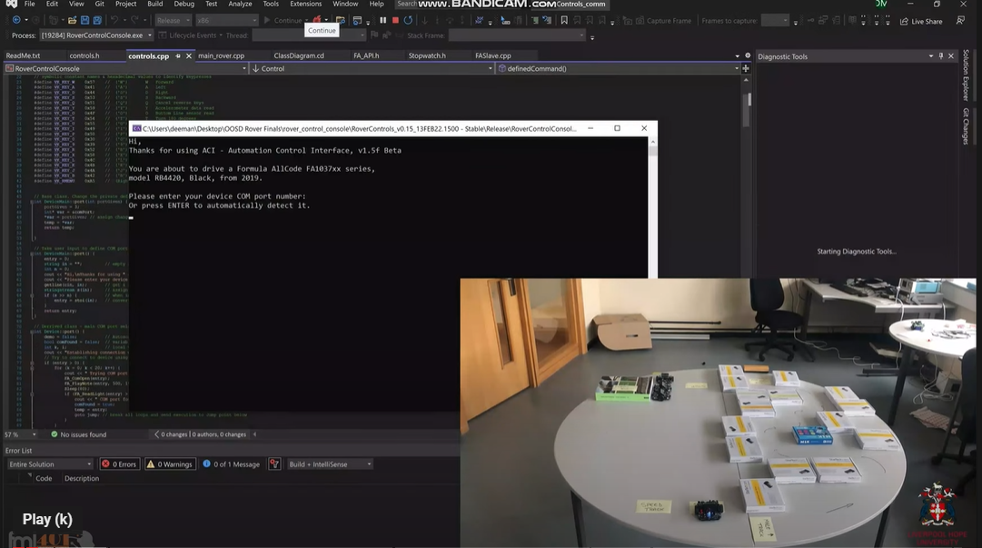Image resolution: width=982 pixels, height=548 pixels.
Task: Switch to the ClassDiagram.cd tab
Action: [299, 55]
